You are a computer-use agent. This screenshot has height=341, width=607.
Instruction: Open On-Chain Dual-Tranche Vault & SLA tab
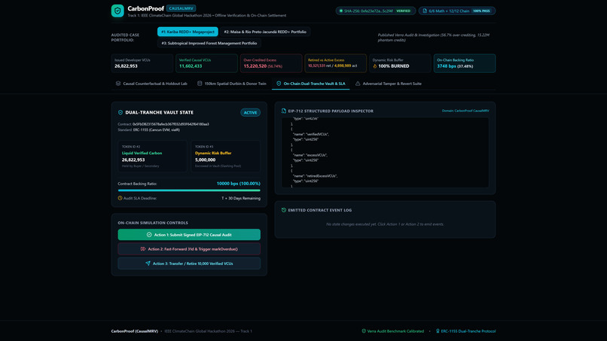point(311,84)
